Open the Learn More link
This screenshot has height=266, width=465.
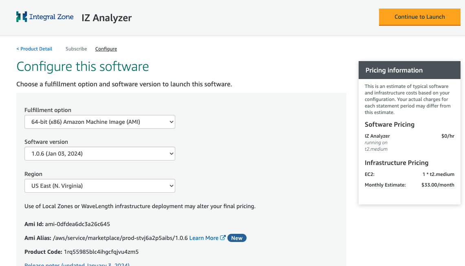(204, 238)
